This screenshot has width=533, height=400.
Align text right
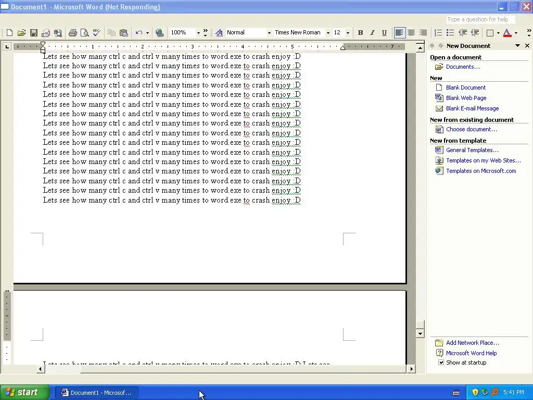(x=423, y=33)
